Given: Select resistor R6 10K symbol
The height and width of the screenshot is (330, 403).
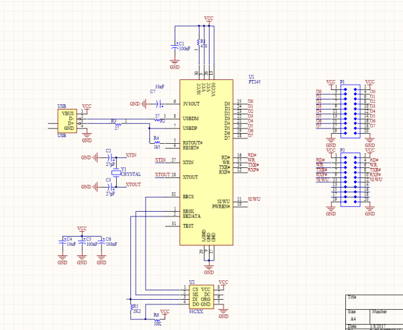Looking at the screenshot, I should pos(156,319).
